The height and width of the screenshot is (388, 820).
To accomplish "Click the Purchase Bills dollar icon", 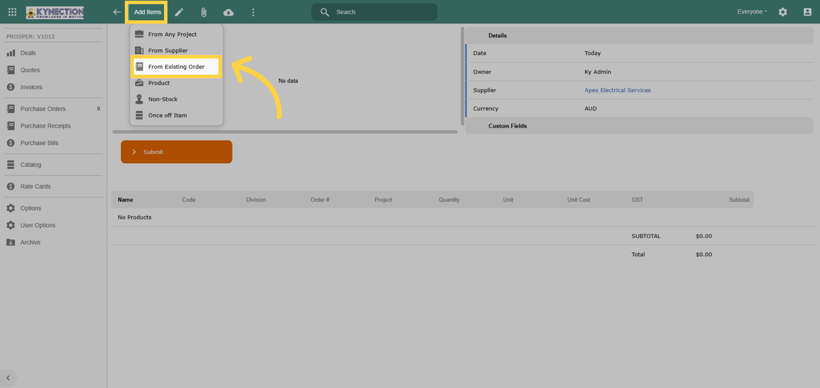I will (x=11, y=143).
